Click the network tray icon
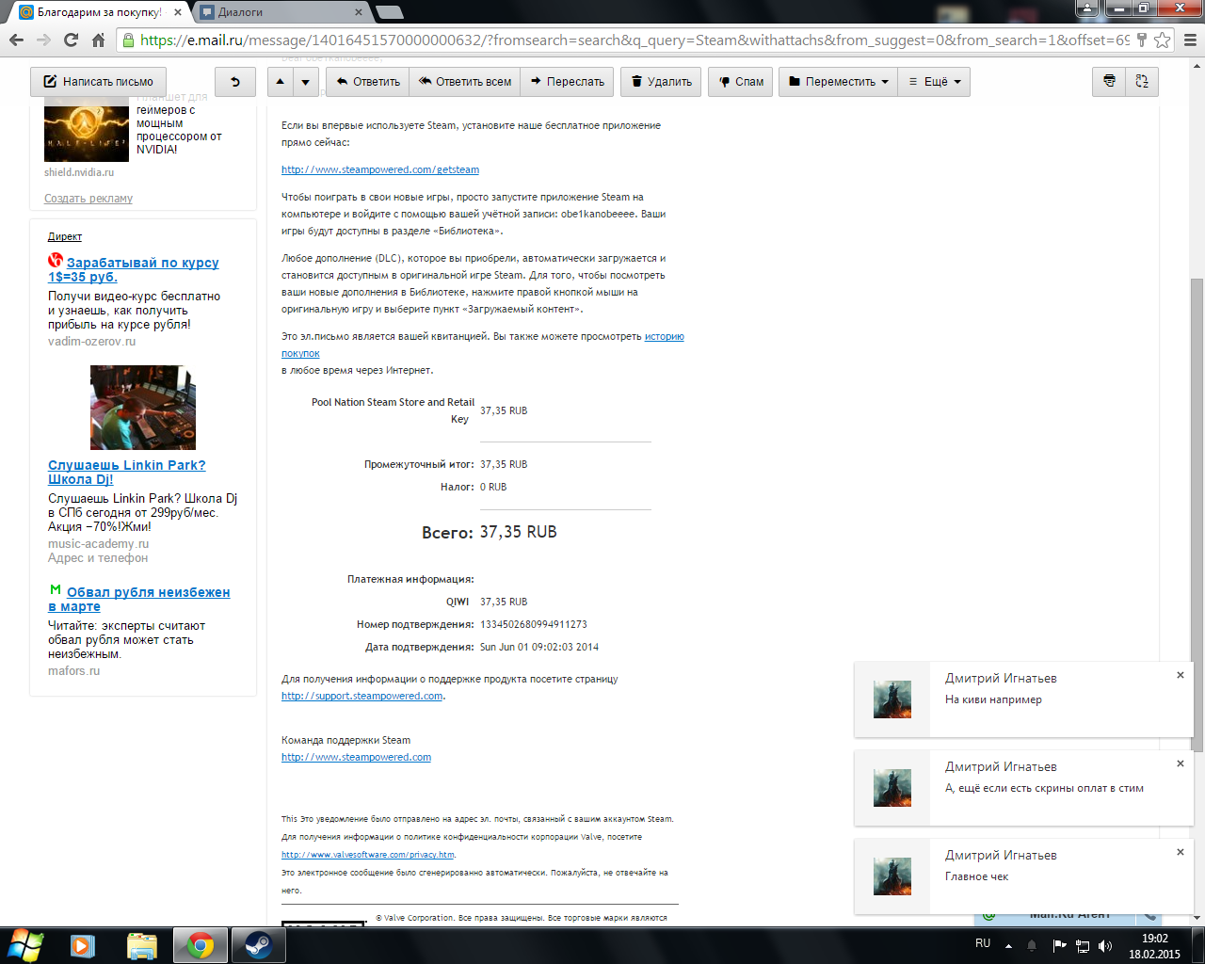 [1083, 945]
